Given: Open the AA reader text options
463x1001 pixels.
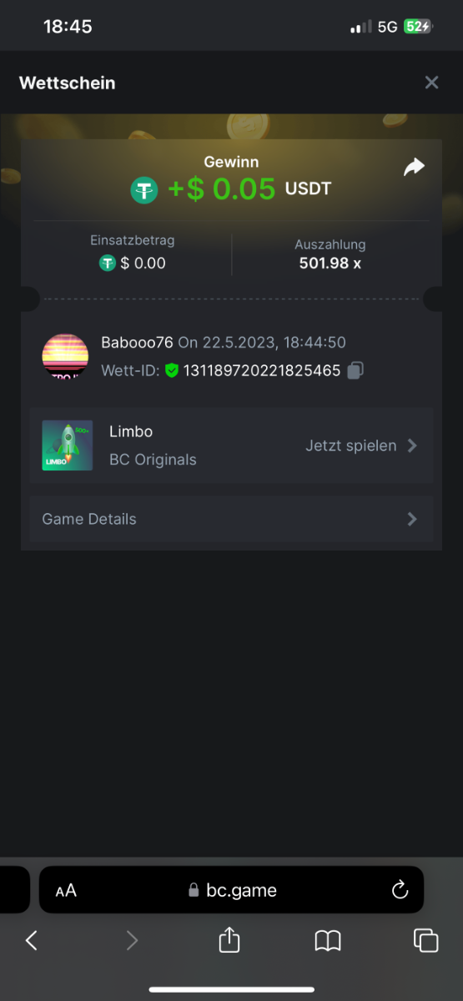Looking at the screenshot, I should (66, 890).
